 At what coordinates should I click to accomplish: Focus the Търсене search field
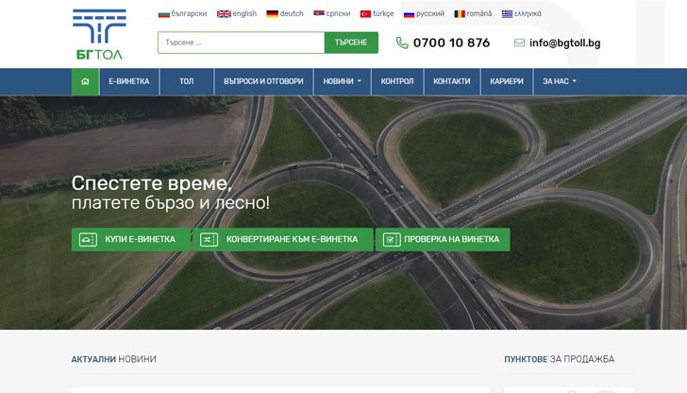pyautogui.click(x=242, y=43)
